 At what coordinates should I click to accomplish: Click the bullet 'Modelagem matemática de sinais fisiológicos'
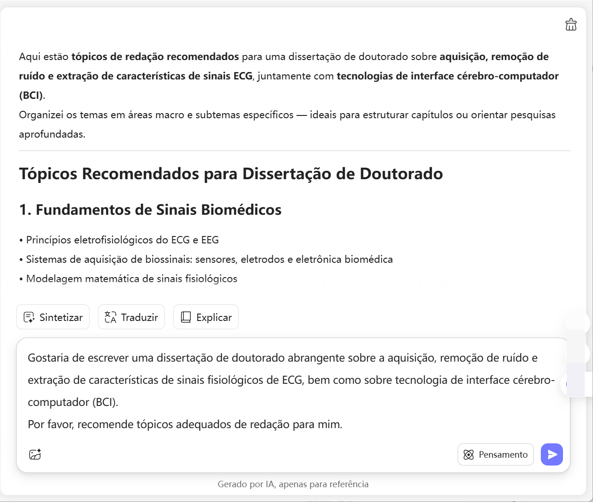tap(128, 278)
